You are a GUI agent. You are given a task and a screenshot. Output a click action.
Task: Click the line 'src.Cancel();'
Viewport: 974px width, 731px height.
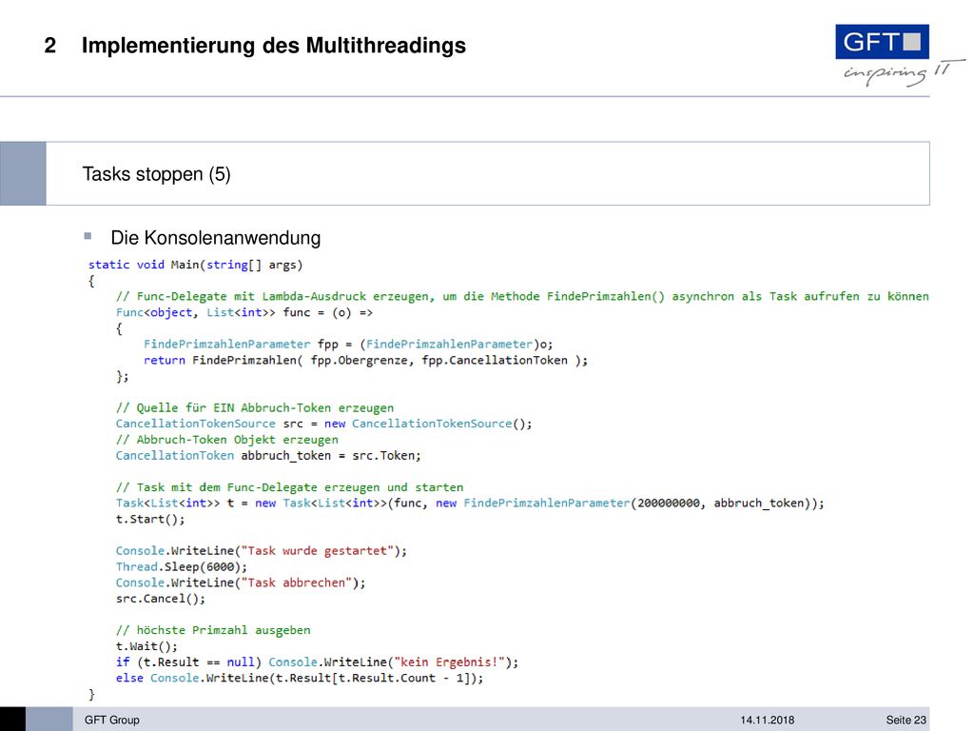click(x=160, y=599)
